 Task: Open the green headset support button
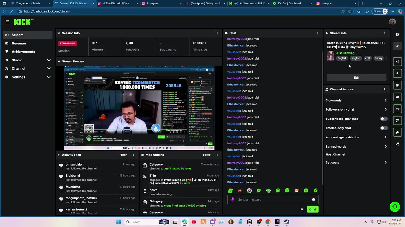click(x=395, y=207)
